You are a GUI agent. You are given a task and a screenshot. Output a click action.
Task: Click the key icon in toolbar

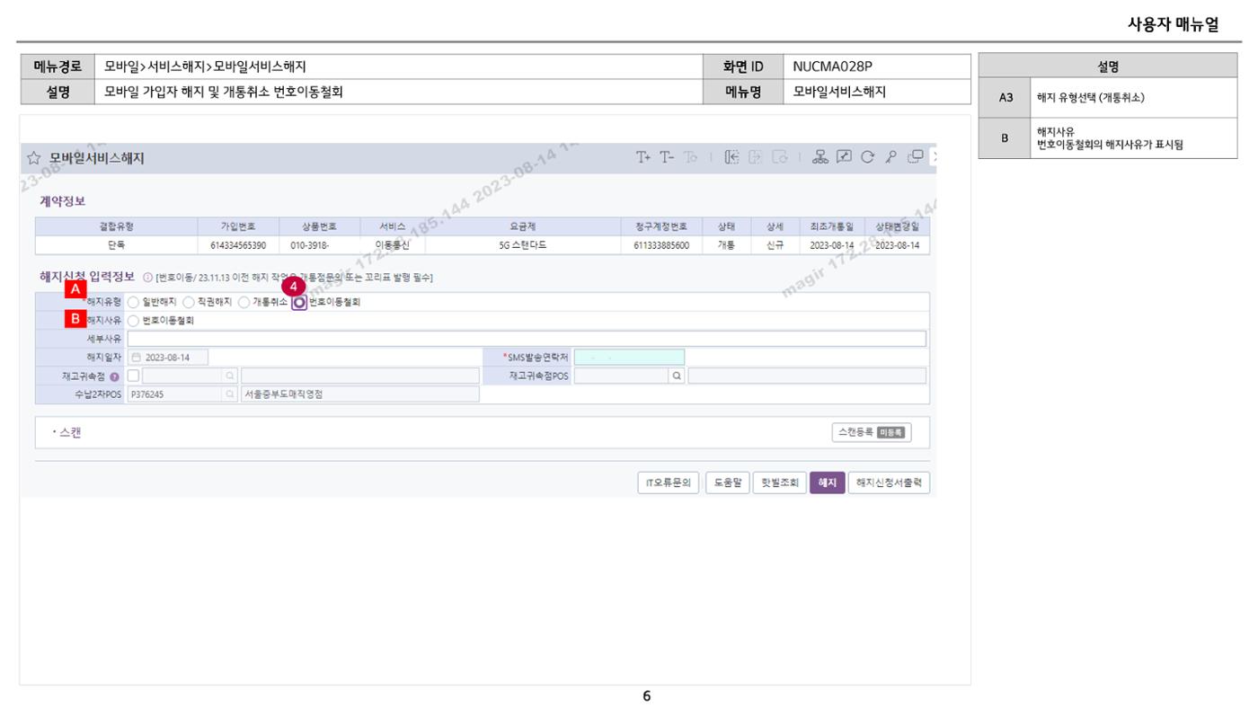890,157
